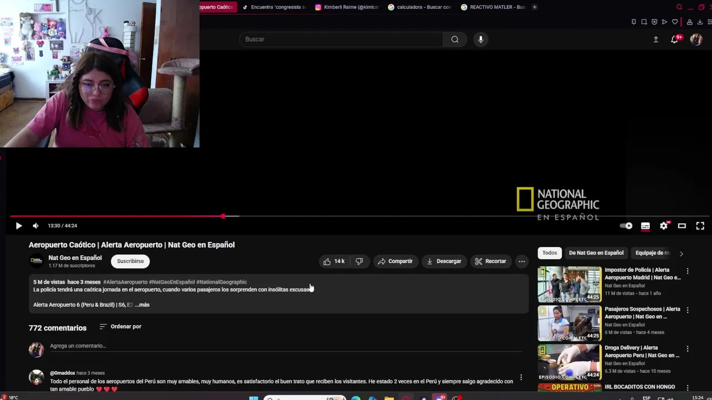Select the Equipaje de m... filter chip

click(652, 253)
